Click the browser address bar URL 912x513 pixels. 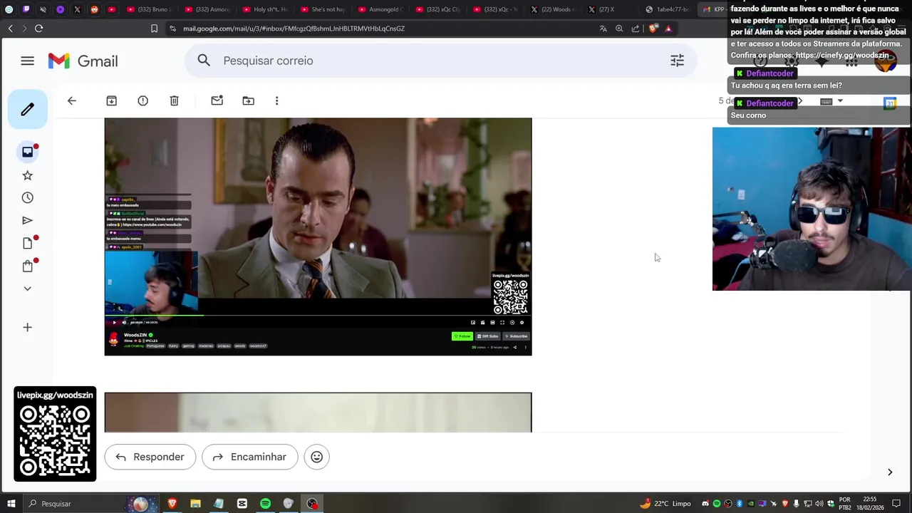point(294,28)
